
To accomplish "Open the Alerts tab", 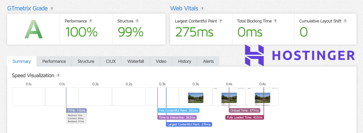I will click(x=208, y=61).
